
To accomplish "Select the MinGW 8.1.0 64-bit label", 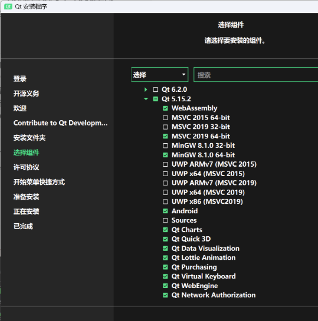I will click(x=203, y=155).
